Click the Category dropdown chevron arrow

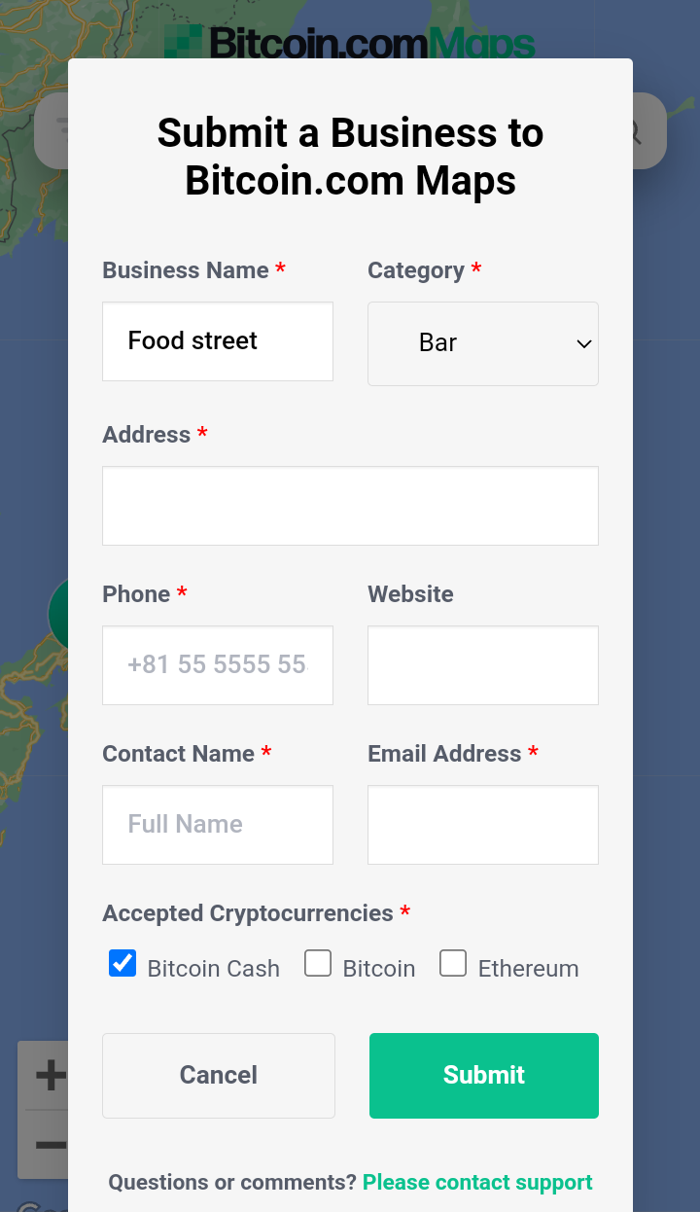584,344
